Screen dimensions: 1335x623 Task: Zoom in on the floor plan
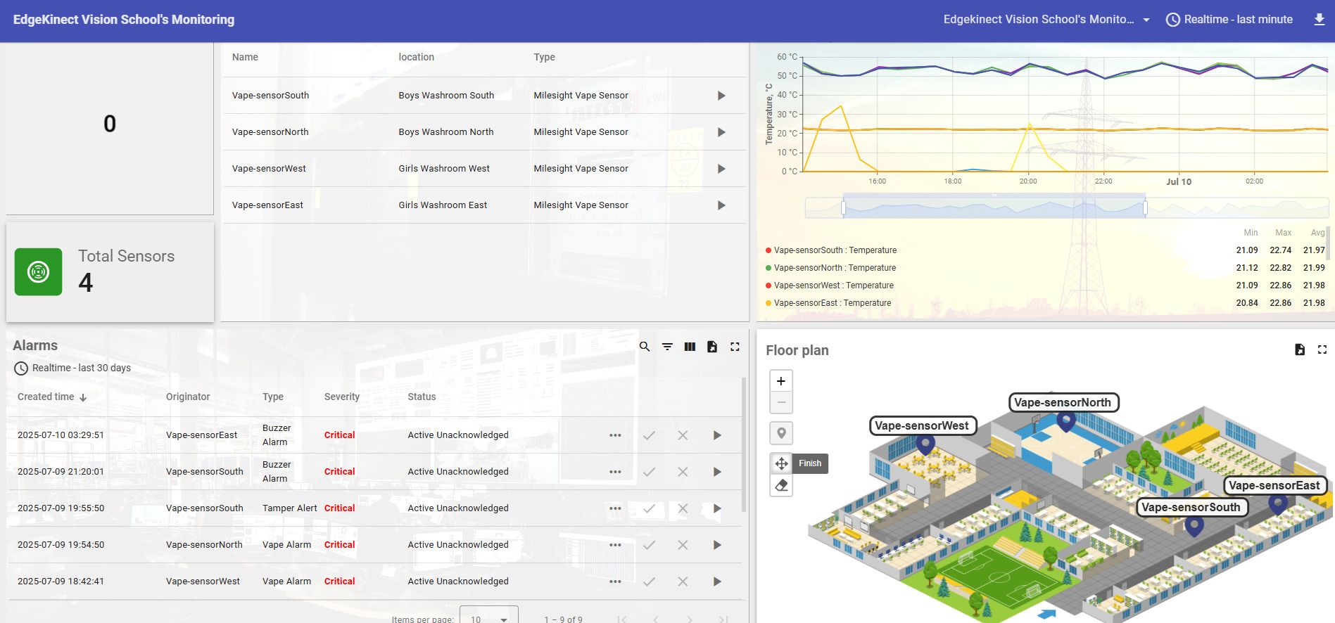[x=781, y=381]
